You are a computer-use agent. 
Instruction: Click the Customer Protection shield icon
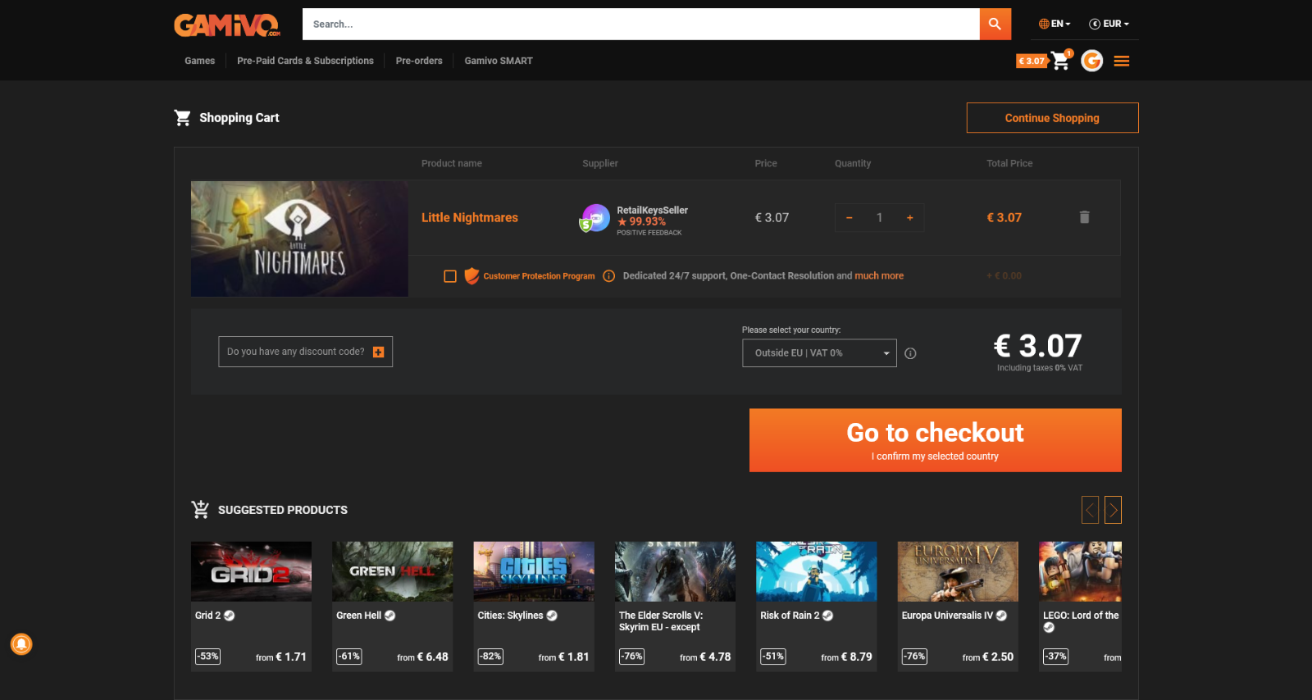pos(471,275)
